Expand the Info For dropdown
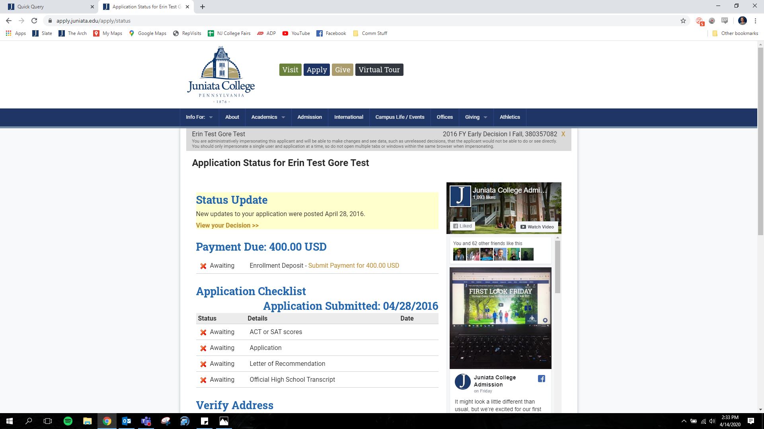 pyautogui.click(x=199, y=117)
